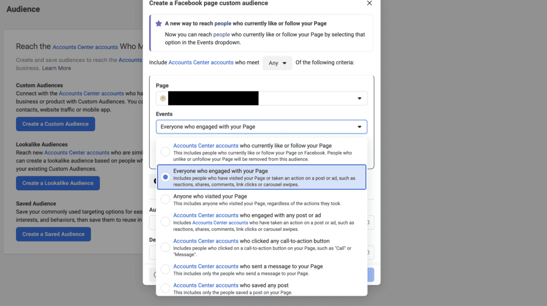Click Create a Custom Audience button
The width and height of the screenshot is (547, 306).
pyautogui.click(x=56, y=124)
